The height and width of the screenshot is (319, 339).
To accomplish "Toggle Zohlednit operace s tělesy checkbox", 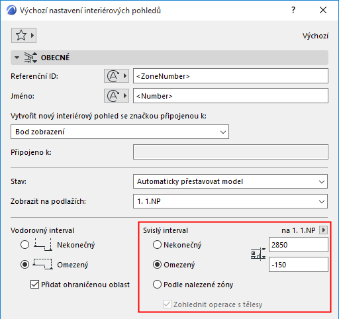I will [167, 304].
